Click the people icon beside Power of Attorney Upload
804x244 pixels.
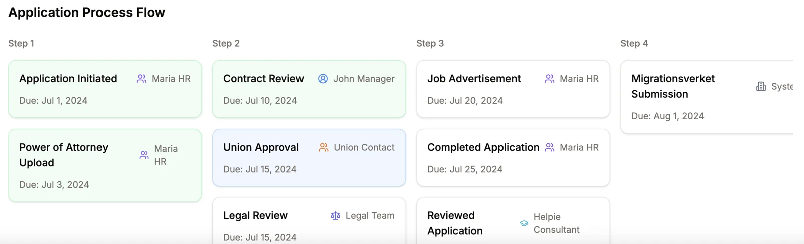pos(144,155)
